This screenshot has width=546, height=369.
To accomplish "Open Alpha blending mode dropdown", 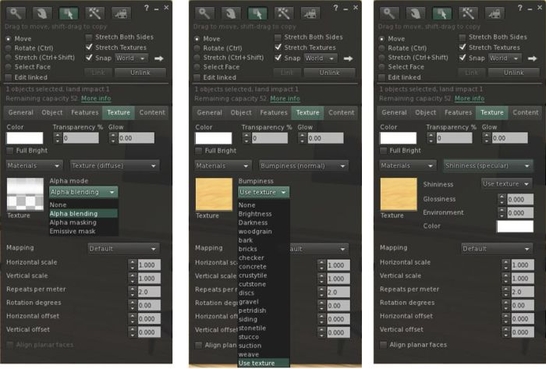I will [83, 192].
